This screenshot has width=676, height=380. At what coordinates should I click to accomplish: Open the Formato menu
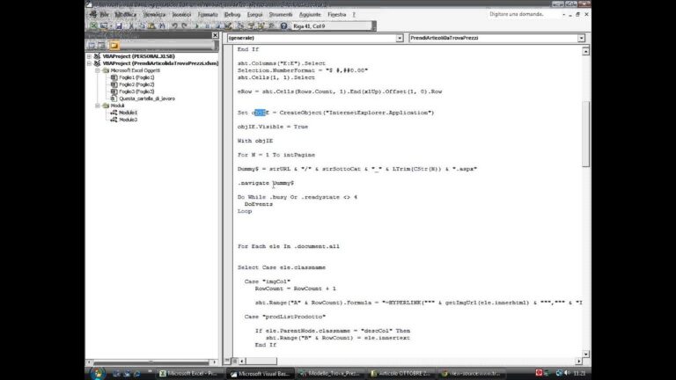click(x=208, y=15)
